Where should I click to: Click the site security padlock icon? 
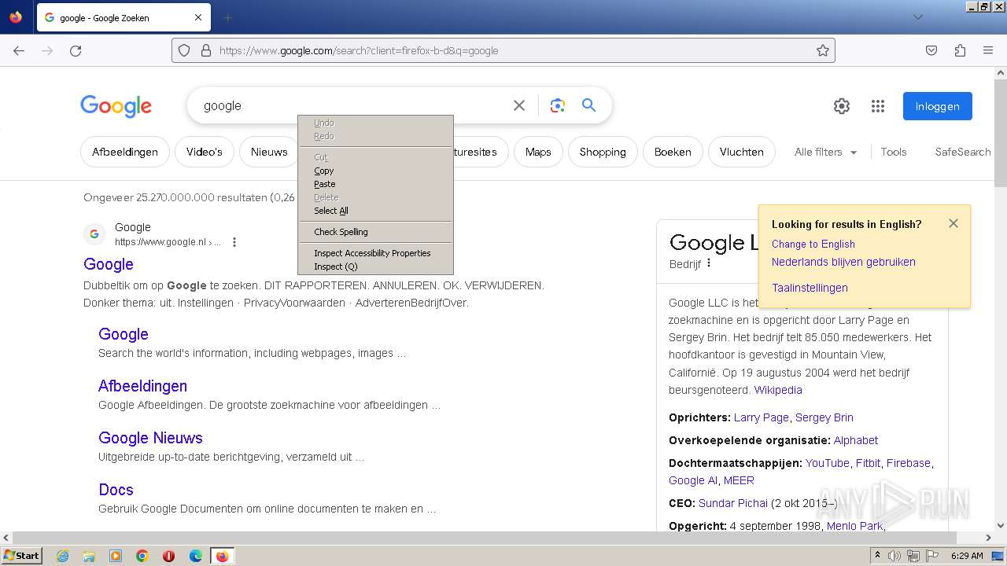(206, 50)
